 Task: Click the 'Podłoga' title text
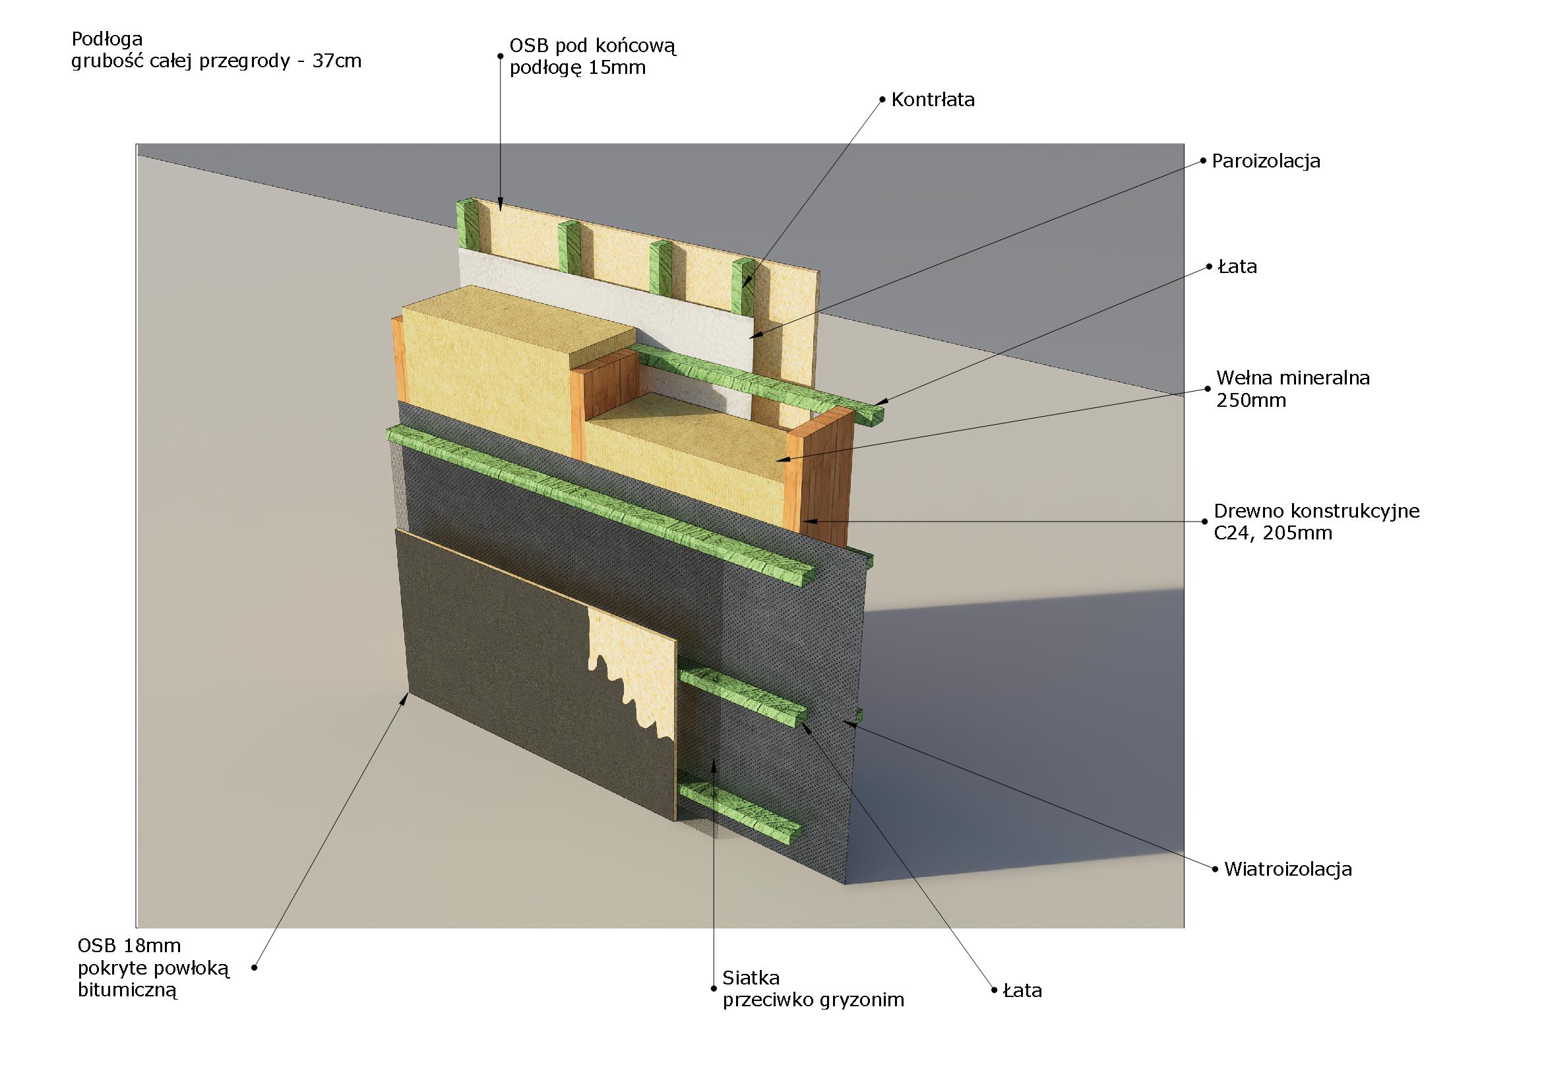pos(107,39)
